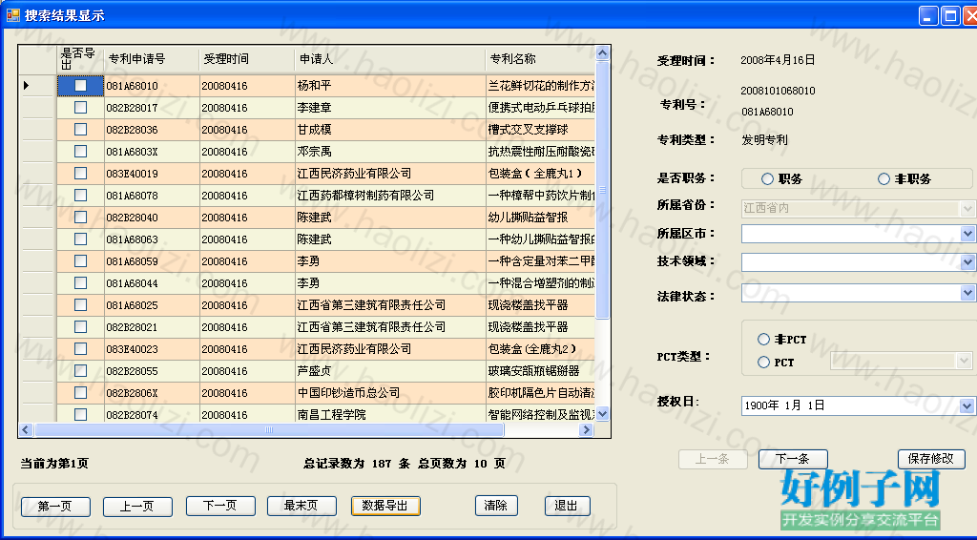Viewport: 977px width, 540px height.
Task: Click applicant cell 杨和平
Action: pyautogui.click(x=389, y=85)
